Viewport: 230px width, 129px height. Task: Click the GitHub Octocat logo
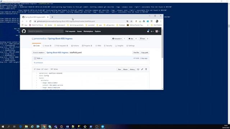(24, 31)
